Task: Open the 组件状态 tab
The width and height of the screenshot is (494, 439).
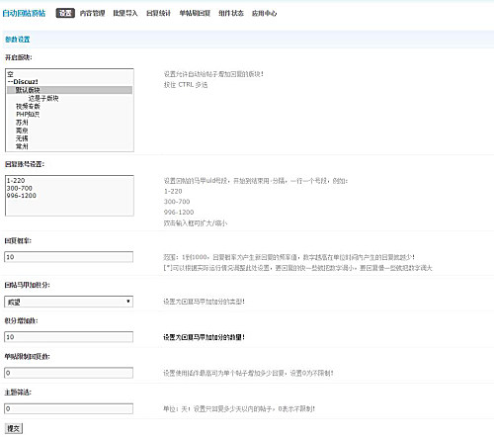Action: click(x=231, y=13)
